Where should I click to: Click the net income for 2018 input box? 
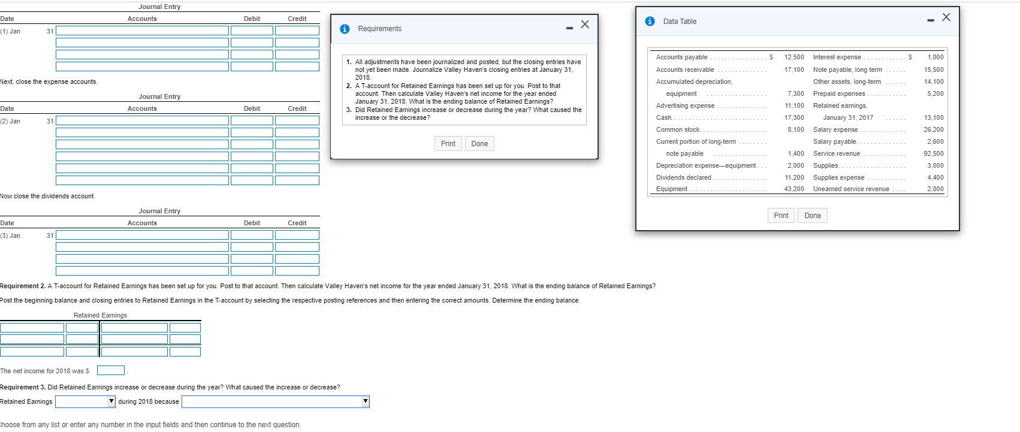(111, 371)
